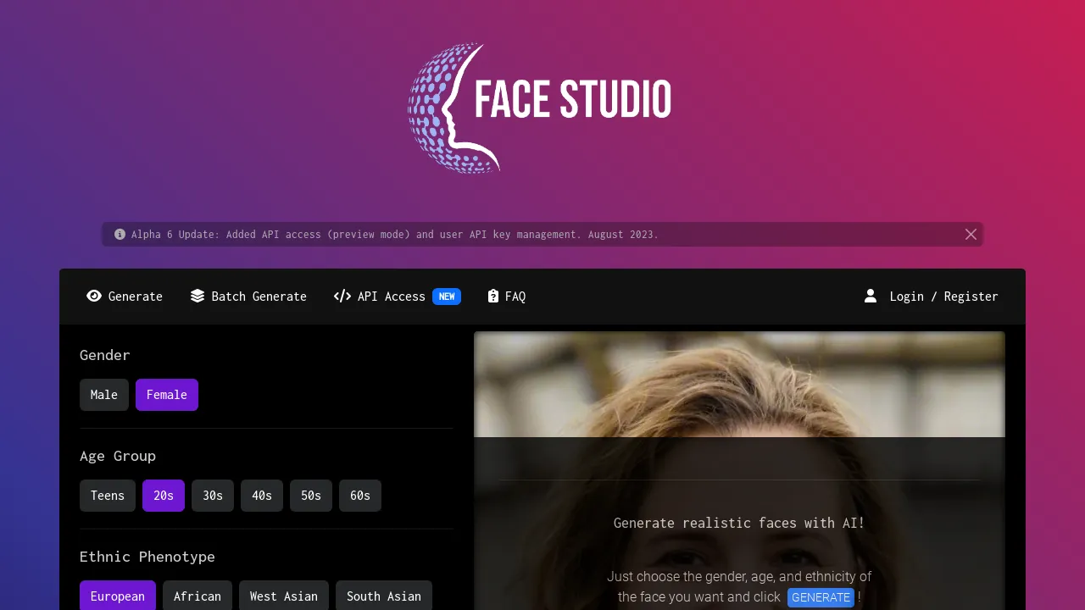Click the info icon in the update banner
Image resolution: width=1085 pixels, height=610 pixels.
click(120, 234)
